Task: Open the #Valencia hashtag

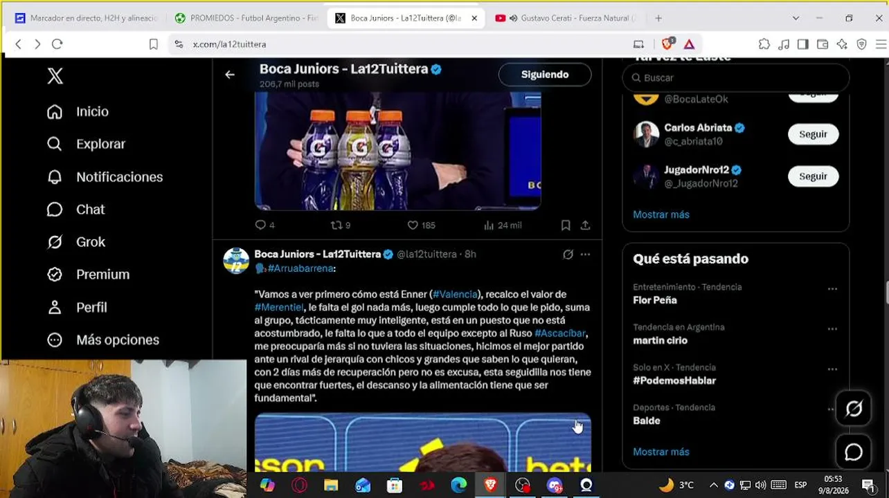Action: (455, 295)
